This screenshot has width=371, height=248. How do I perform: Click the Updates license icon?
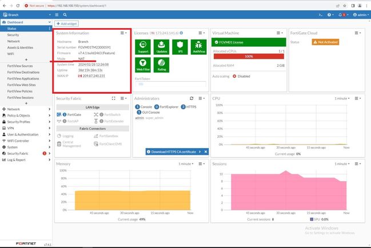[162, 47]
